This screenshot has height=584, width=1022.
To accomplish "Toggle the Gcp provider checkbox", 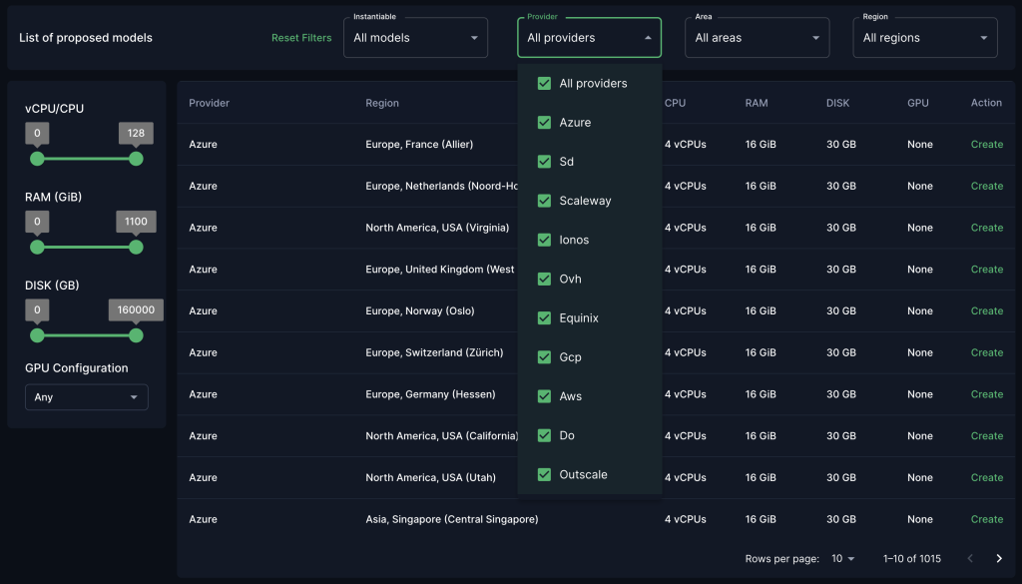I will click(544, 356).
